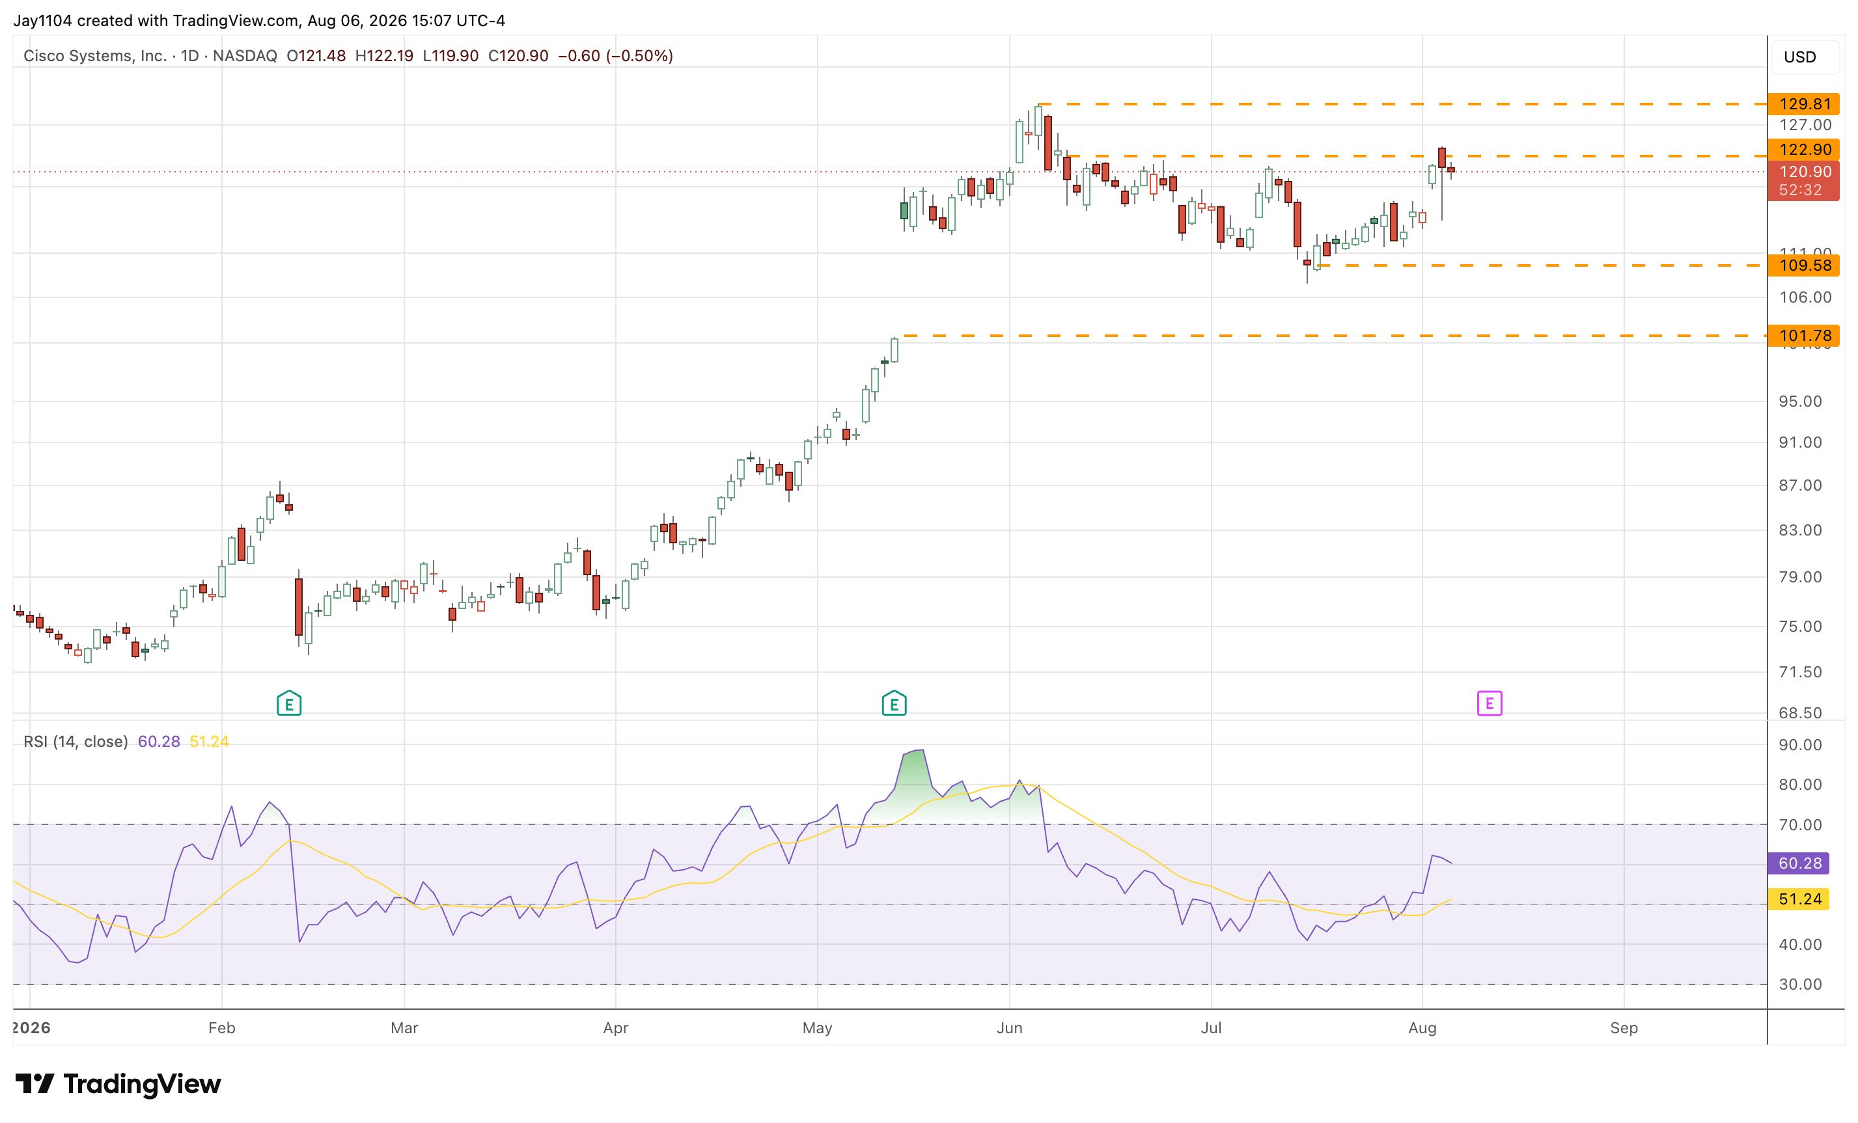Image resolution: width=1858 pixels, height=1123 pixels.
Task: Click the 91.00 price axis label
Action: [1800, 442]
